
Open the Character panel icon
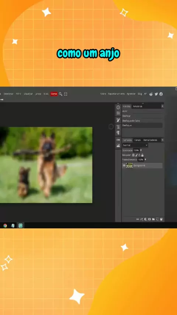118,127
